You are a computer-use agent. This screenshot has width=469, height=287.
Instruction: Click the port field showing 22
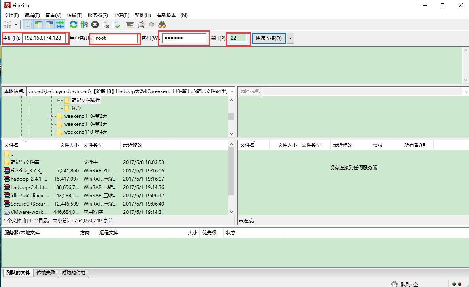click(x=238, y=38)
